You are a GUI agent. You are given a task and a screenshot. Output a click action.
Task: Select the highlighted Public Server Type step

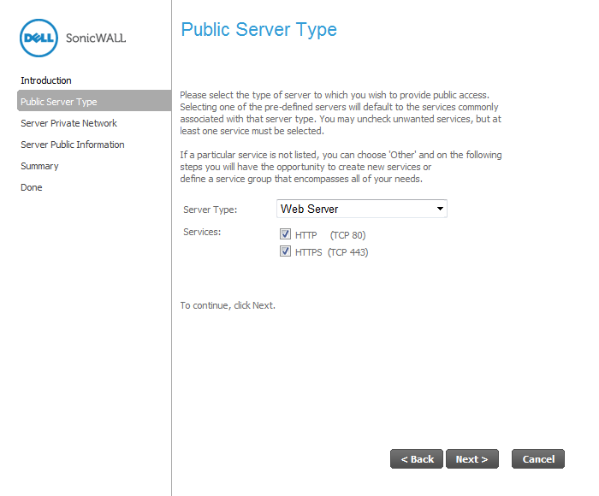94,101
